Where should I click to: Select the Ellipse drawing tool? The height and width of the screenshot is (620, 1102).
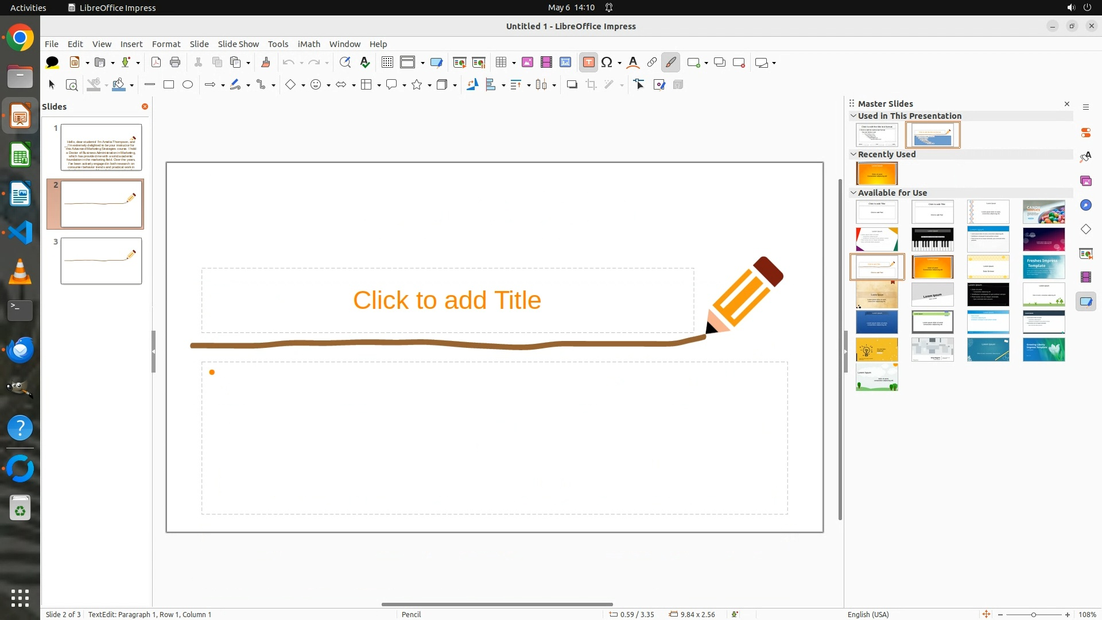point(188,84)
